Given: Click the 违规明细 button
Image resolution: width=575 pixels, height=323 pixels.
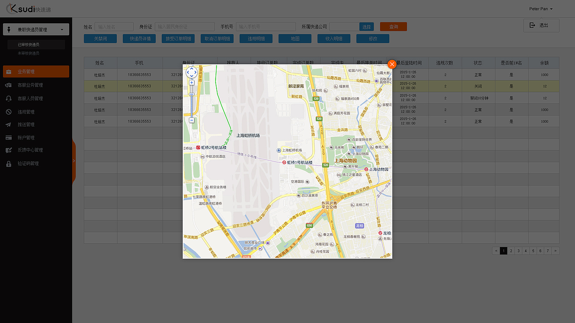Looking at the screenshot, I should (x=256, y=39).
